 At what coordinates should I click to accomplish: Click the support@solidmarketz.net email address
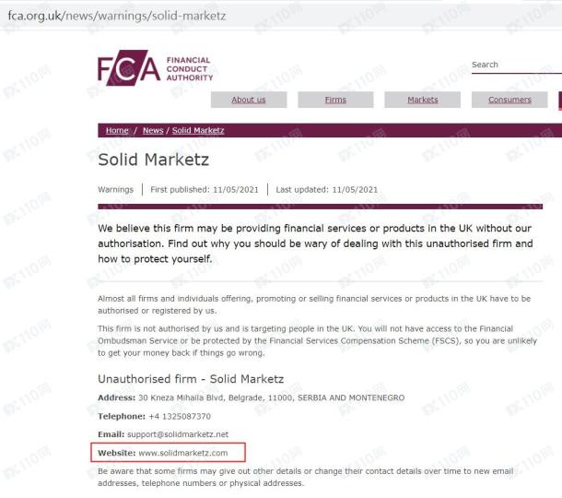[x=178, y=434]
